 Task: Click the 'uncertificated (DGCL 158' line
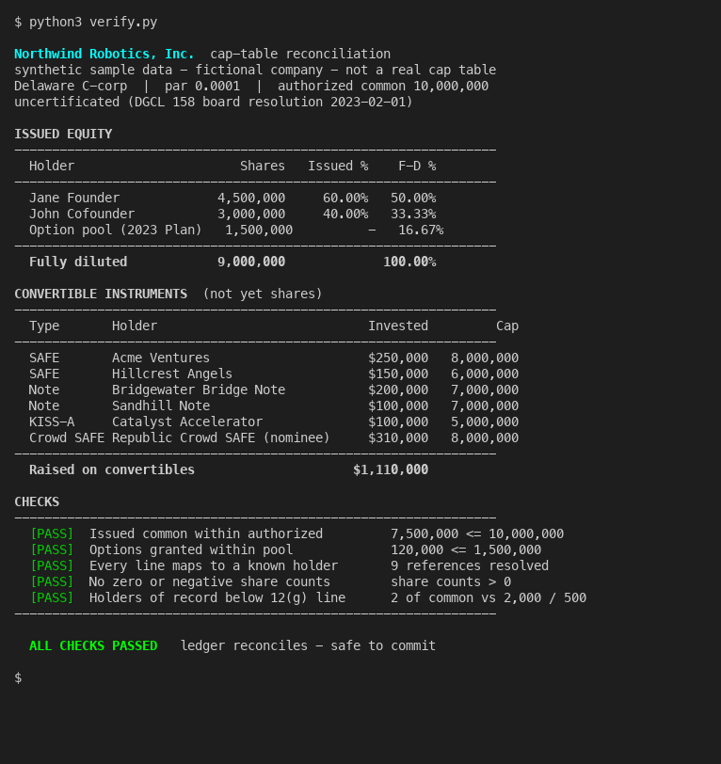(214, 102)
